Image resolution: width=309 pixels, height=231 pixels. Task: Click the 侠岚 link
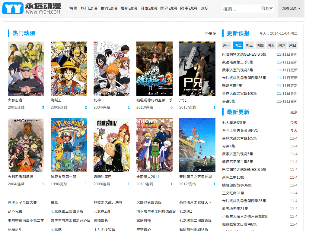click(54, 202)
